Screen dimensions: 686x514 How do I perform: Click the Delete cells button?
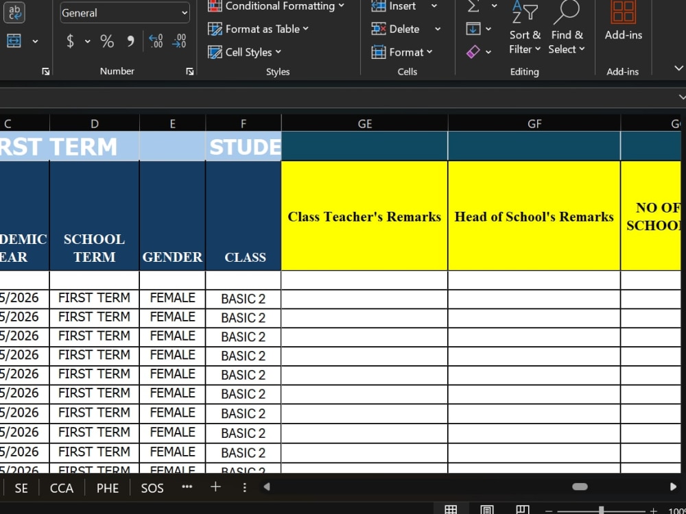click(396, 29)
